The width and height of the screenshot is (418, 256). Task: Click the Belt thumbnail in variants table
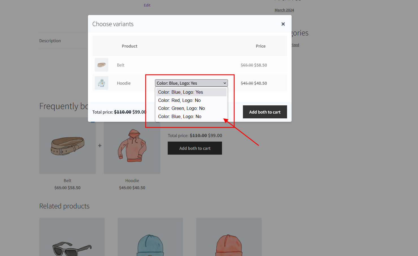click(x=101, y=65)
